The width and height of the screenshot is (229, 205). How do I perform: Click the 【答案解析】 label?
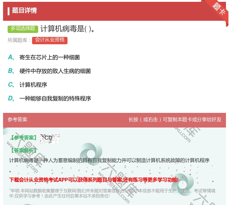coord(24,150)
